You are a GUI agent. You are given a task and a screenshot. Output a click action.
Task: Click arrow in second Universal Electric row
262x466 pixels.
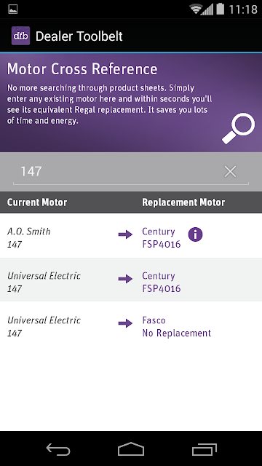(x=125, y=279)
